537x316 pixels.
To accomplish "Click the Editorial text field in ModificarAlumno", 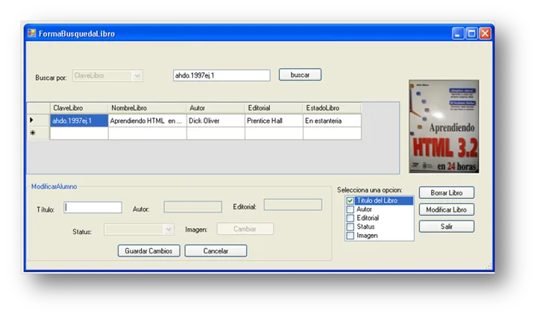I will (293, 205).
